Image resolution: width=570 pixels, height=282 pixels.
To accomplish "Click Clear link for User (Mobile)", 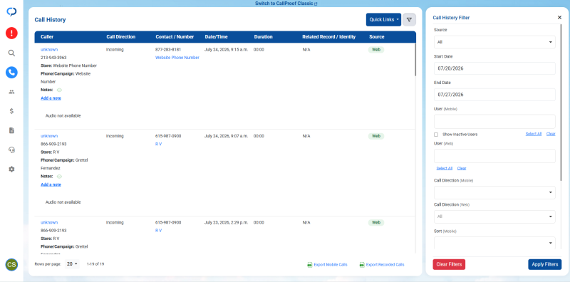I will point(551,134).
